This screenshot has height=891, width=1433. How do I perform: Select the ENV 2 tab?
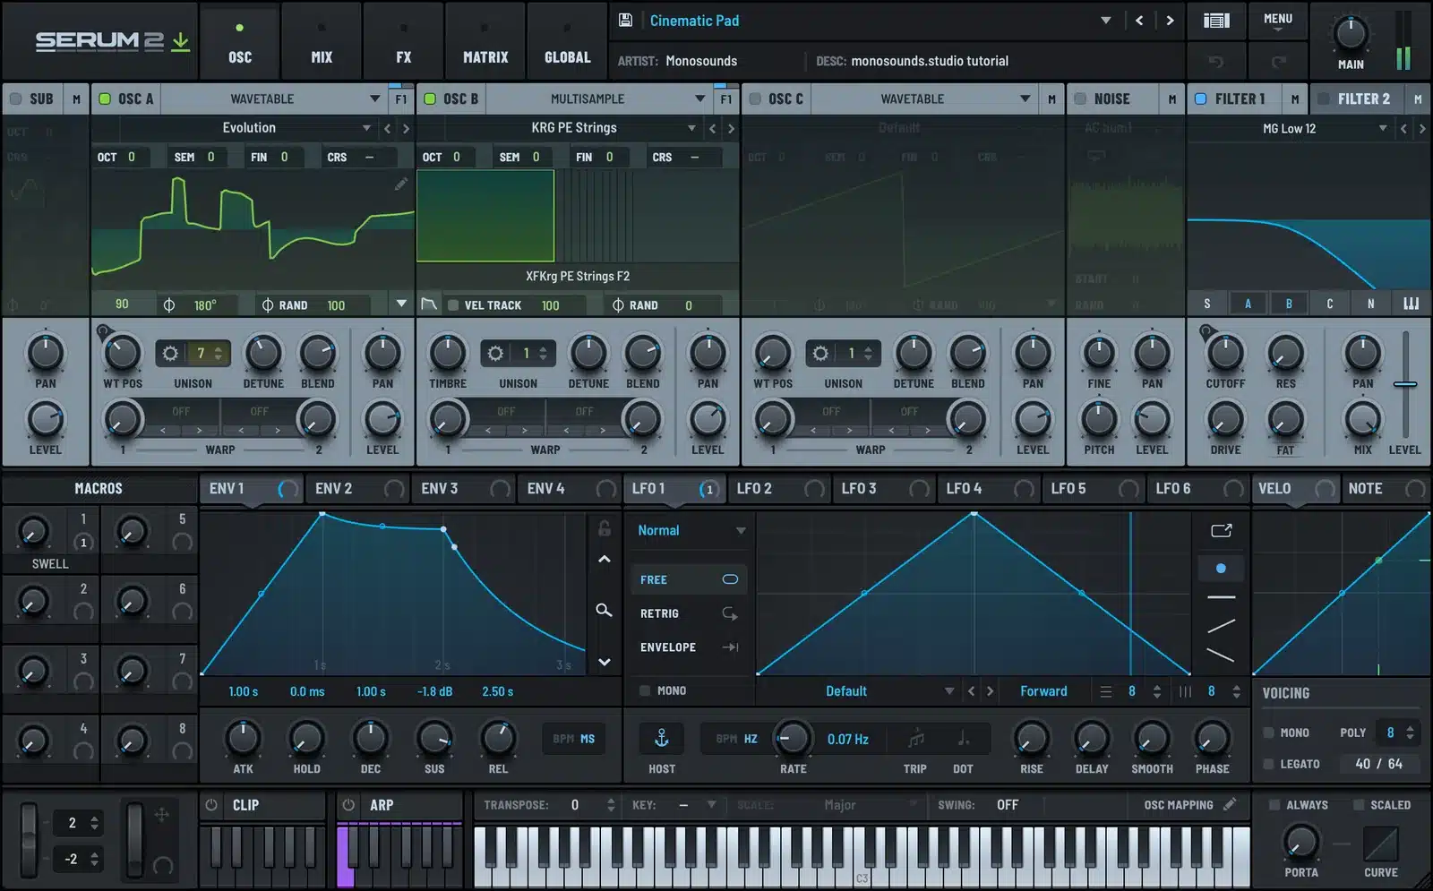(x=356, y=488)
